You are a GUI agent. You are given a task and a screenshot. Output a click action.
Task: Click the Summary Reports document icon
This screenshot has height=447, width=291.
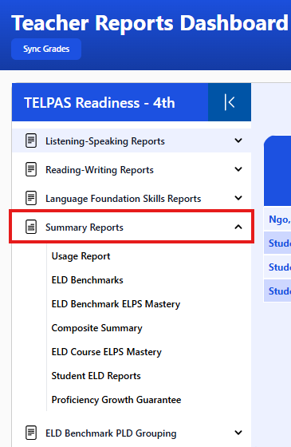[31, 227]
